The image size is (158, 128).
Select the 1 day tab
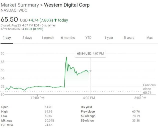[7, 38]
